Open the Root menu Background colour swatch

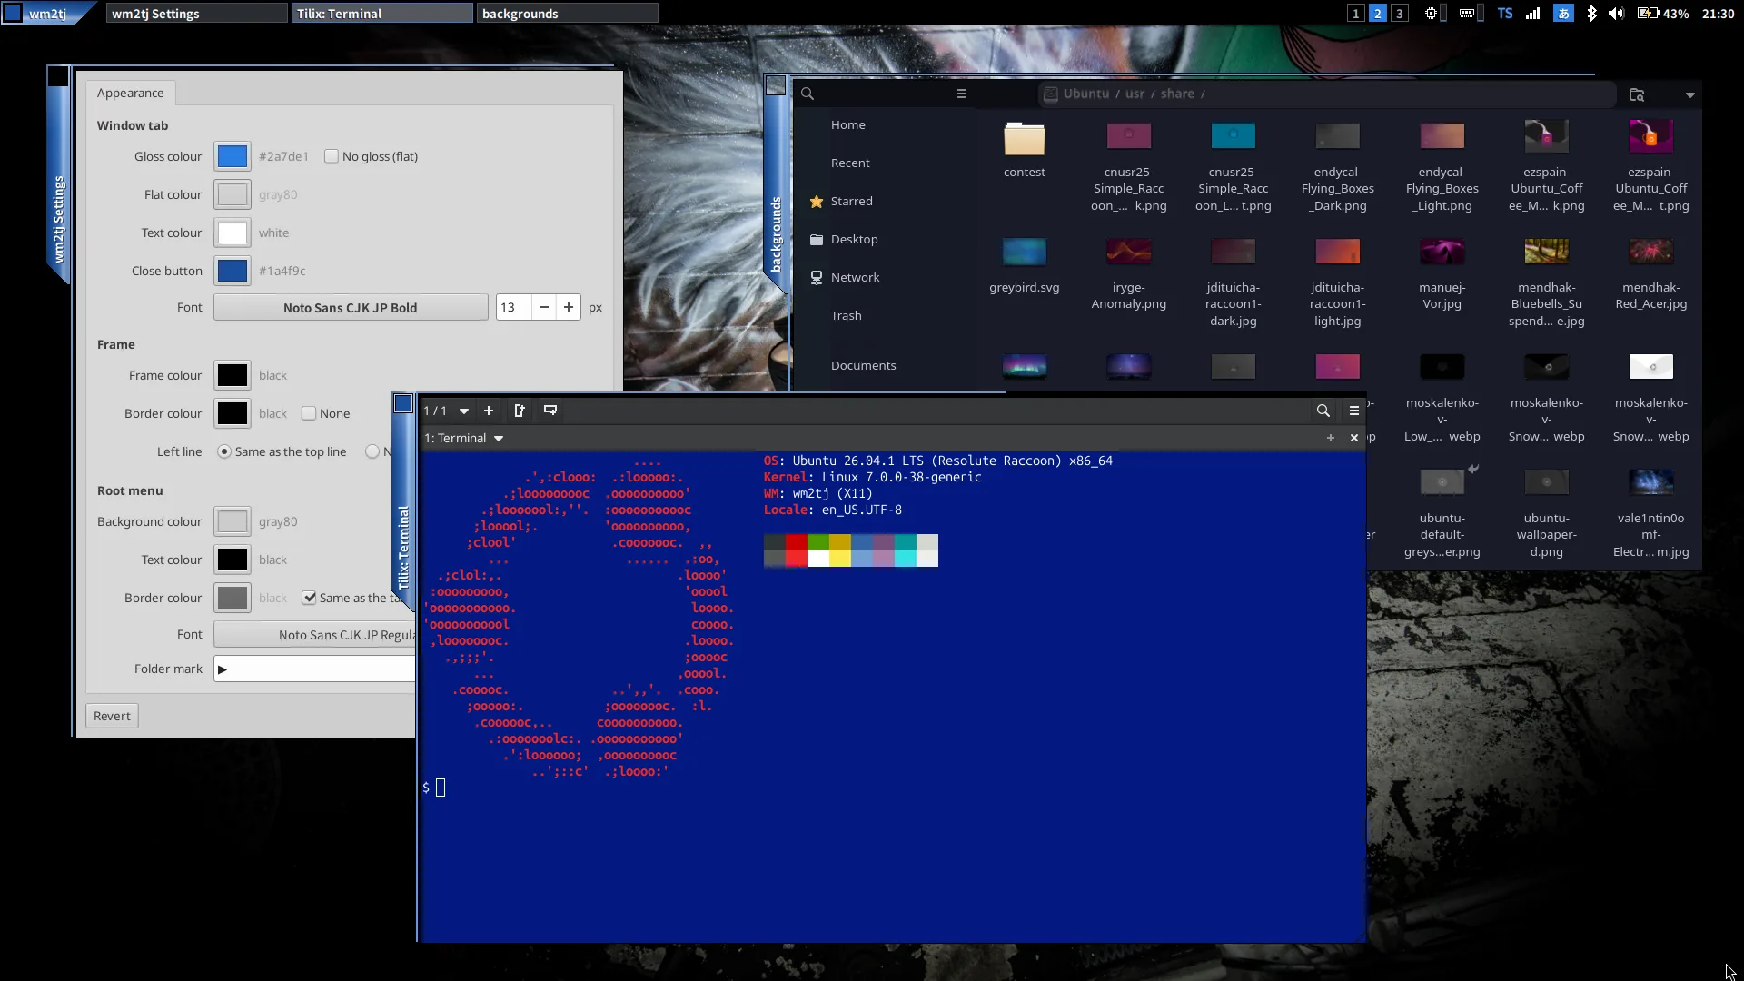[233, 521]
